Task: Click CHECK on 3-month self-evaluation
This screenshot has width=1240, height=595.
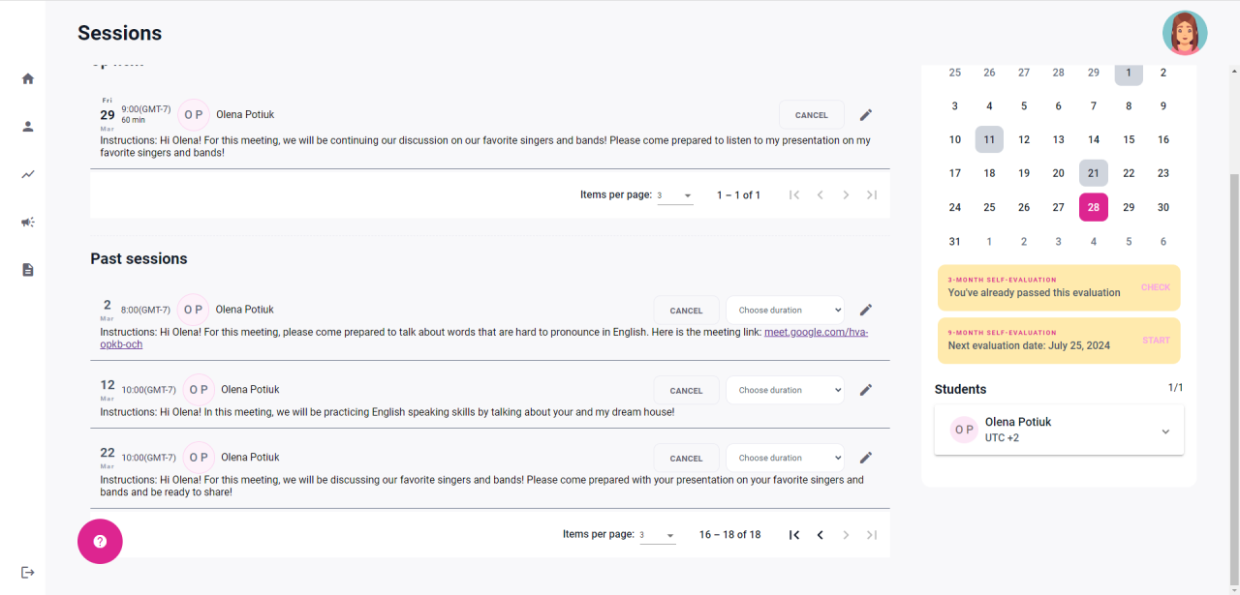Action: 1155,287
